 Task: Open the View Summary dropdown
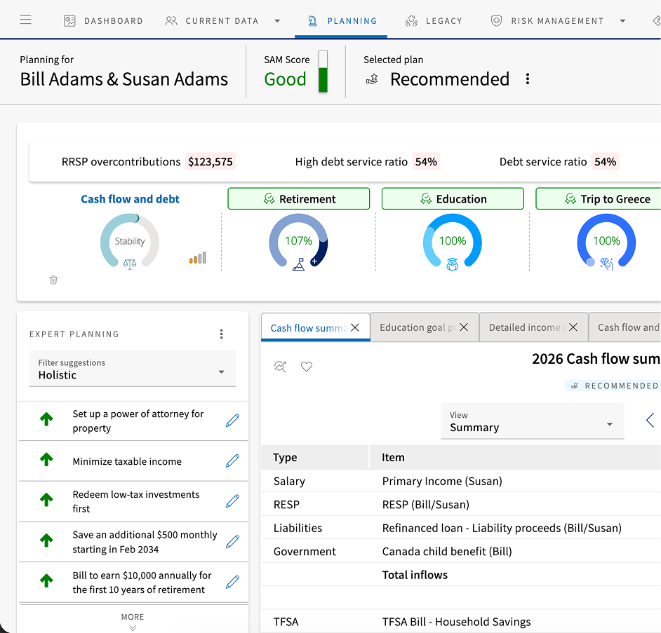tap(533, 421)
